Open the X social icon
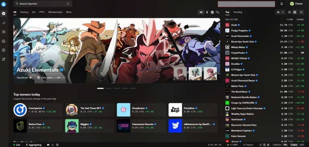Screen dimensions: 309x147 coord(53,145)
